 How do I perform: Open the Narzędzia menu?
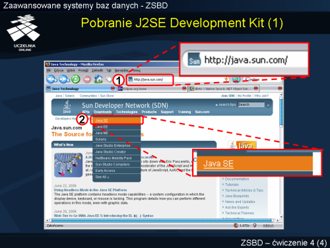121,70
